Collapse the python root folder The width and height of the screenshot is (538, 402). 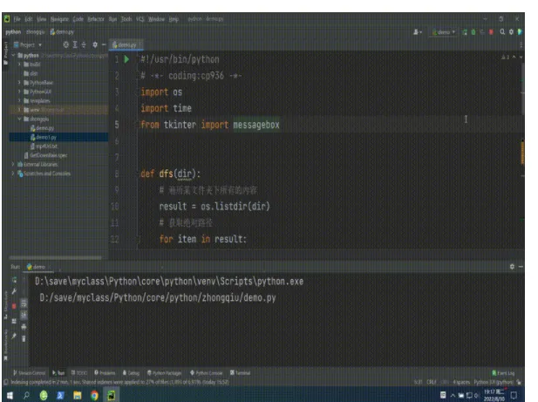[14, 55]
